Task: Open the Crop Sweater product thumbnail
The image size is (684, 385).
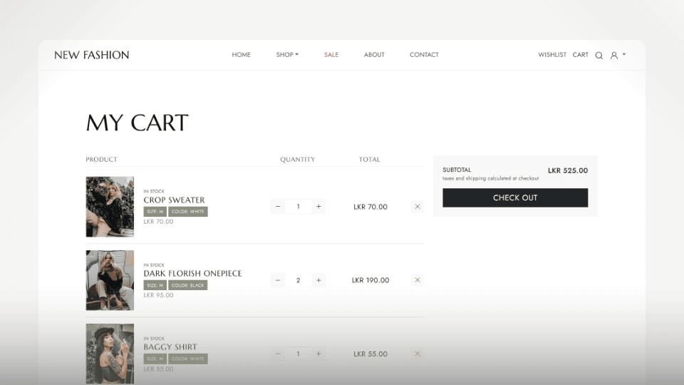Action: [x=110, y=207]
